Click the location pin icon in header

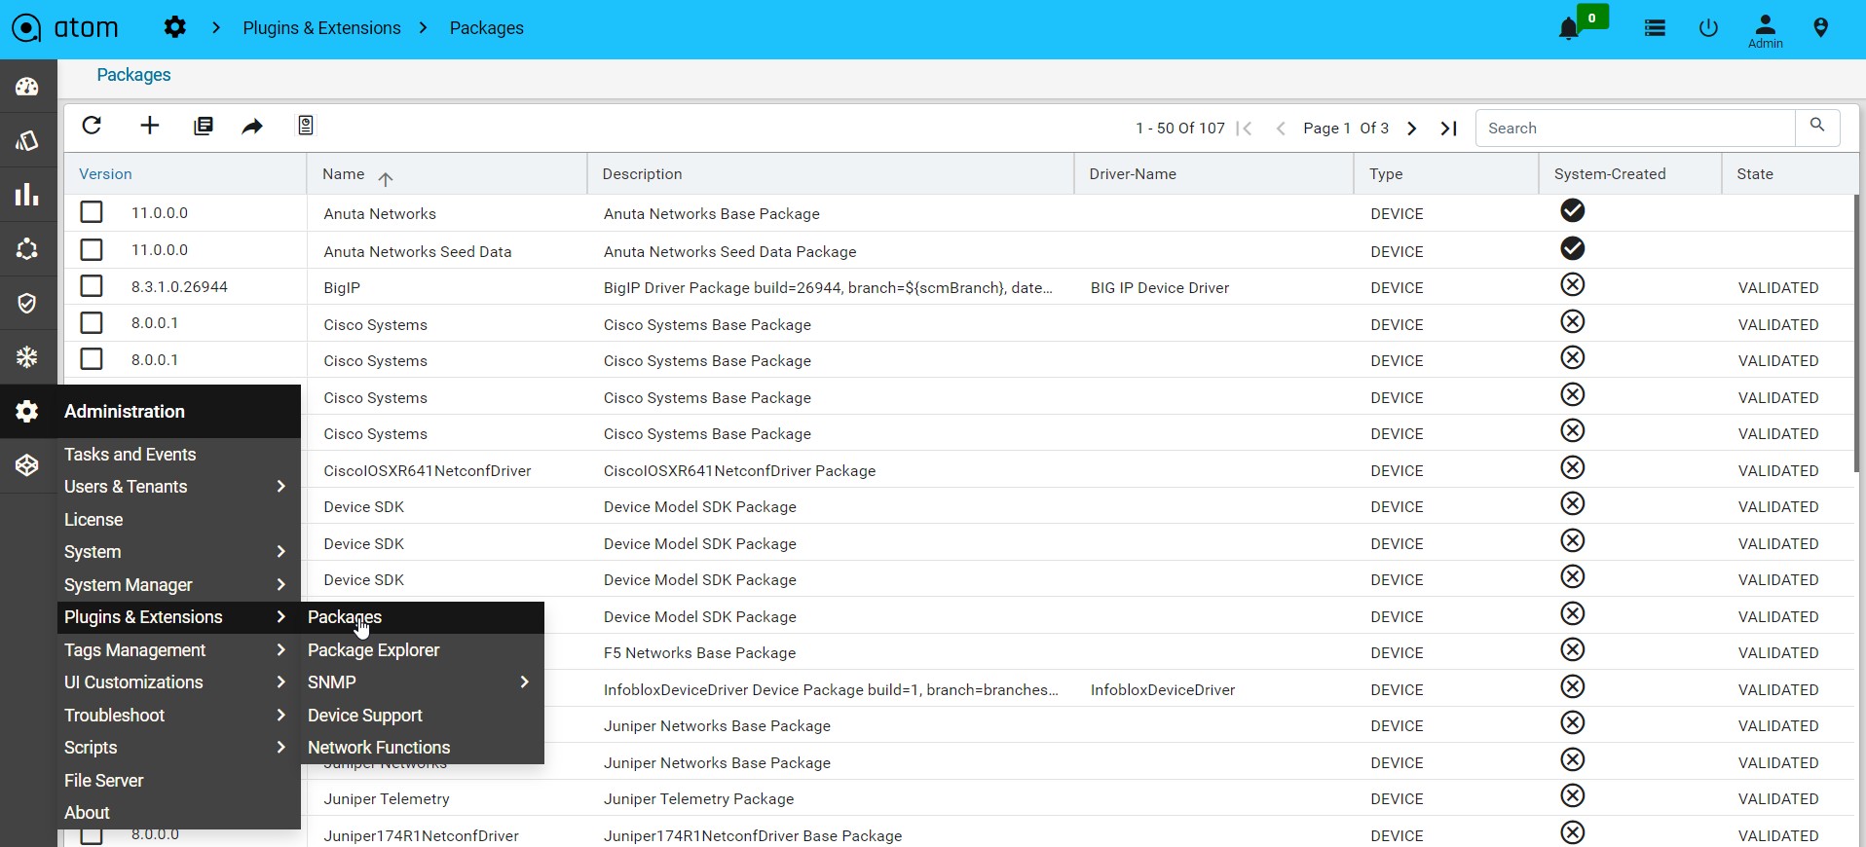(x=1820, y=28)
